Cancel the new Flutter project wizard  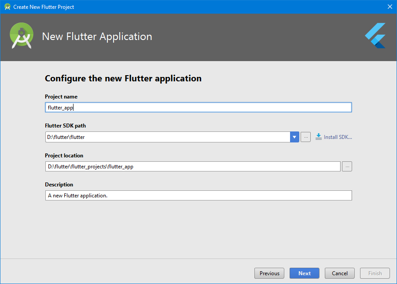[x=340, y=273]
